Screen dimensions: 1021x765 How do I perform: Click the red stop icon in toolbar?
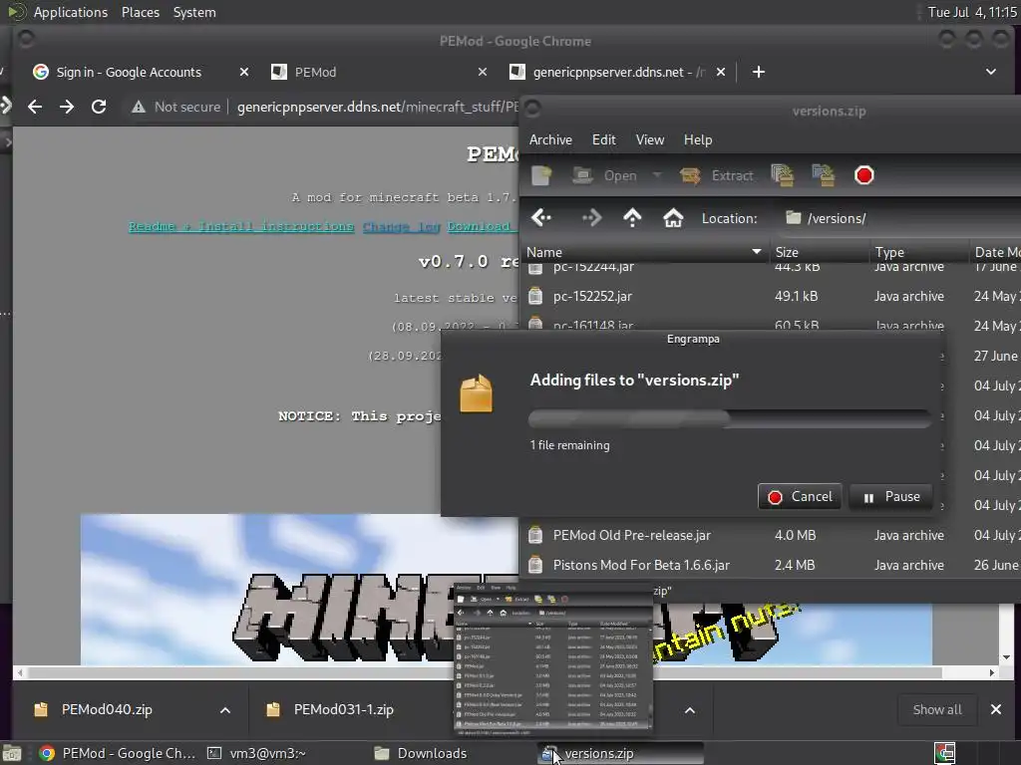coord(864,175)
